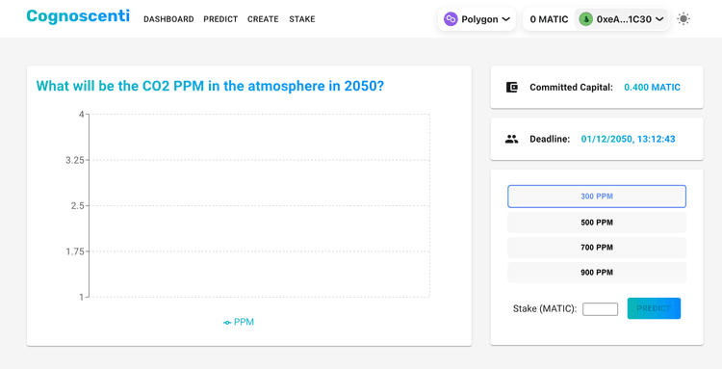Open the CREATE nav item

pyautogui.click(x=263, y=19)
